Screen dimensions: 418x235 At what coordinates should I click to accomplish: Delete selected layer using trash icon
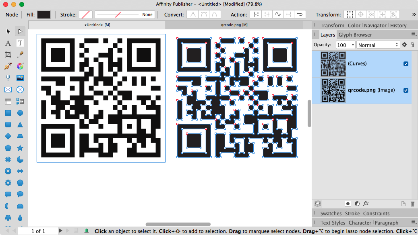[x=412, y=204]
